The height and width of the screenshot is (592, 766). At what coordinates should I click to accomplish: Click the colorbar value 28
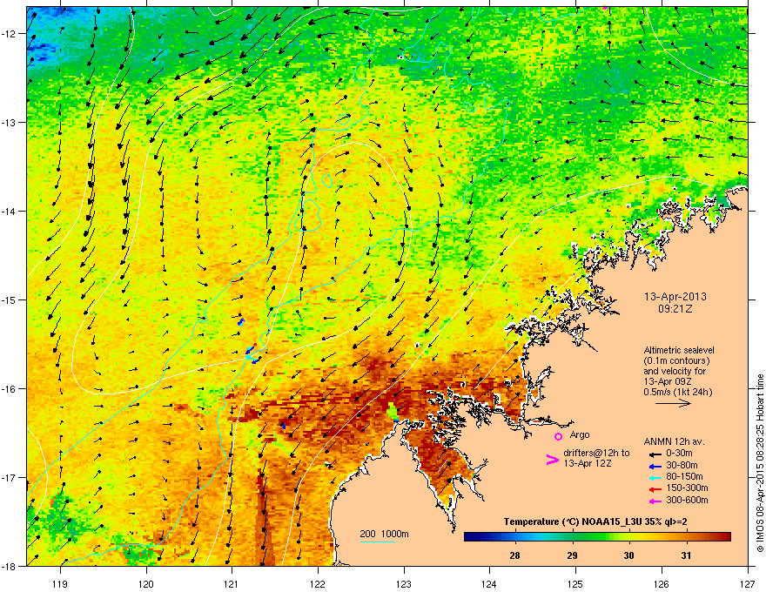[514, 555]
